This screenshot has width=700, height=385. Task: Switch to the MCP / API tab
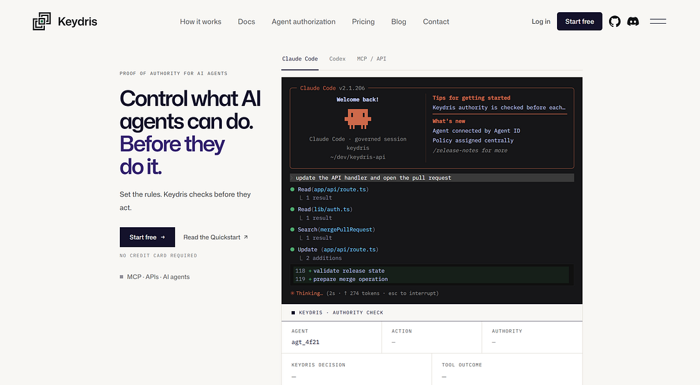click(371, 59)
